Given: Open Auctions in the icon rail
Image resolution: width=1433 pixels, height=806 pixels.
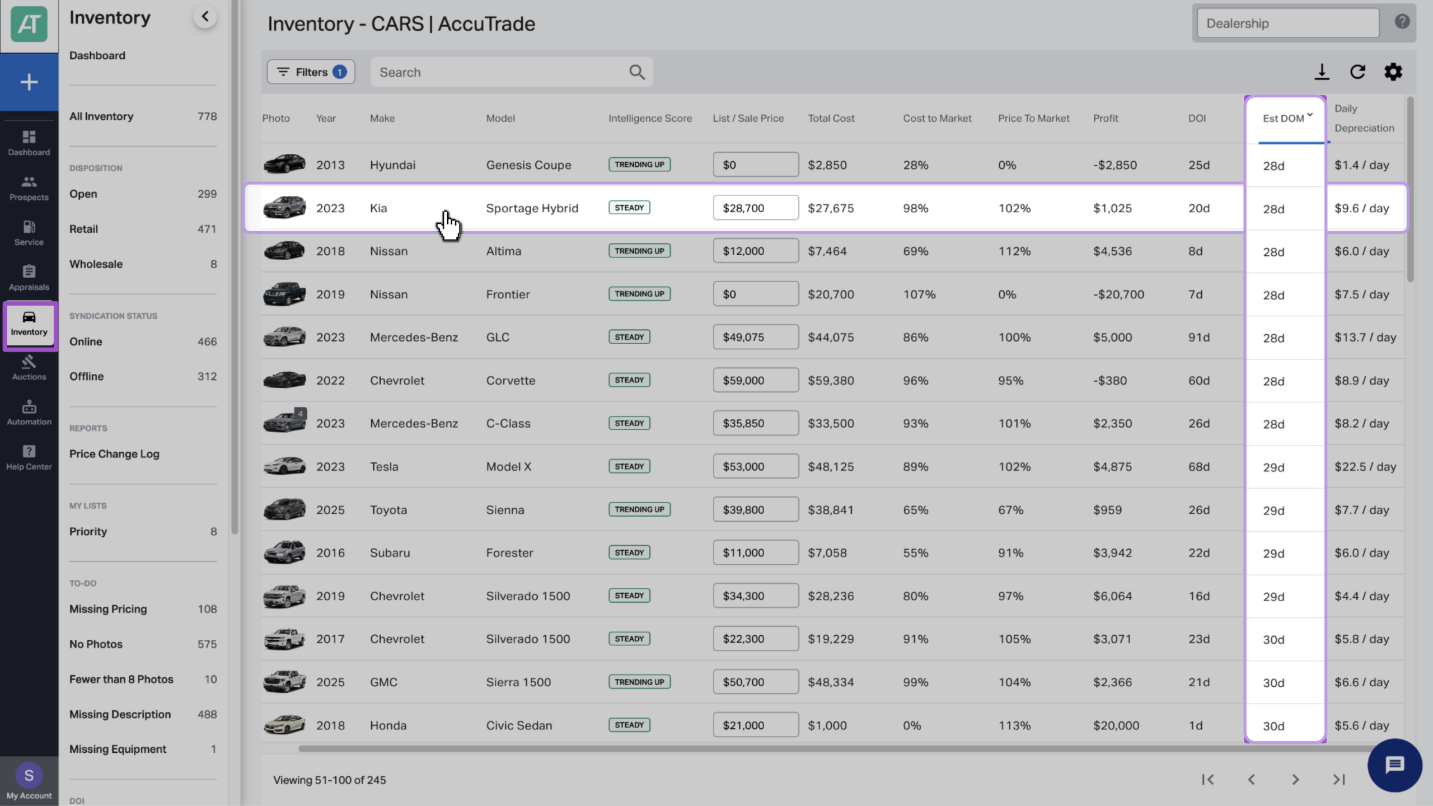Looking at the screenshot, I should point(29,368).
